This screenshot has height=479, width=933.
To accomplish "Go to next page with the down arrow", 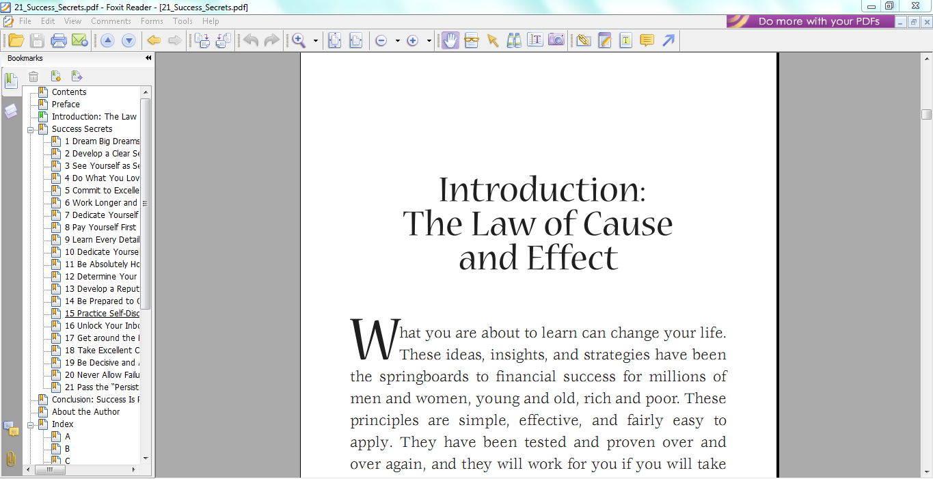I will click(129, 41).
